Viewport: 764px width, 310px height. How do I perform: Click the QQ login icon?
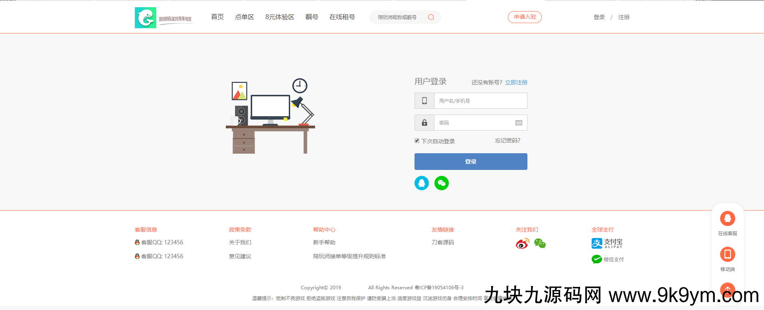[422, 183]
